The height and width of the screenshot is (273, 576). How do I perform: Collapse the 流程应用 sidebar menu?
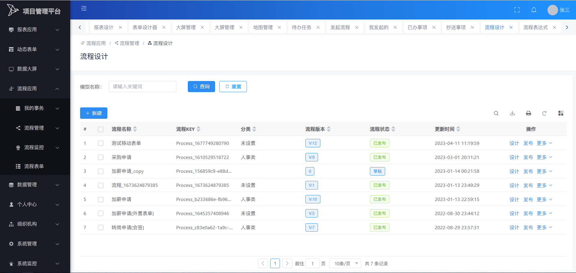pyautogui.click(x=35, y=88)
